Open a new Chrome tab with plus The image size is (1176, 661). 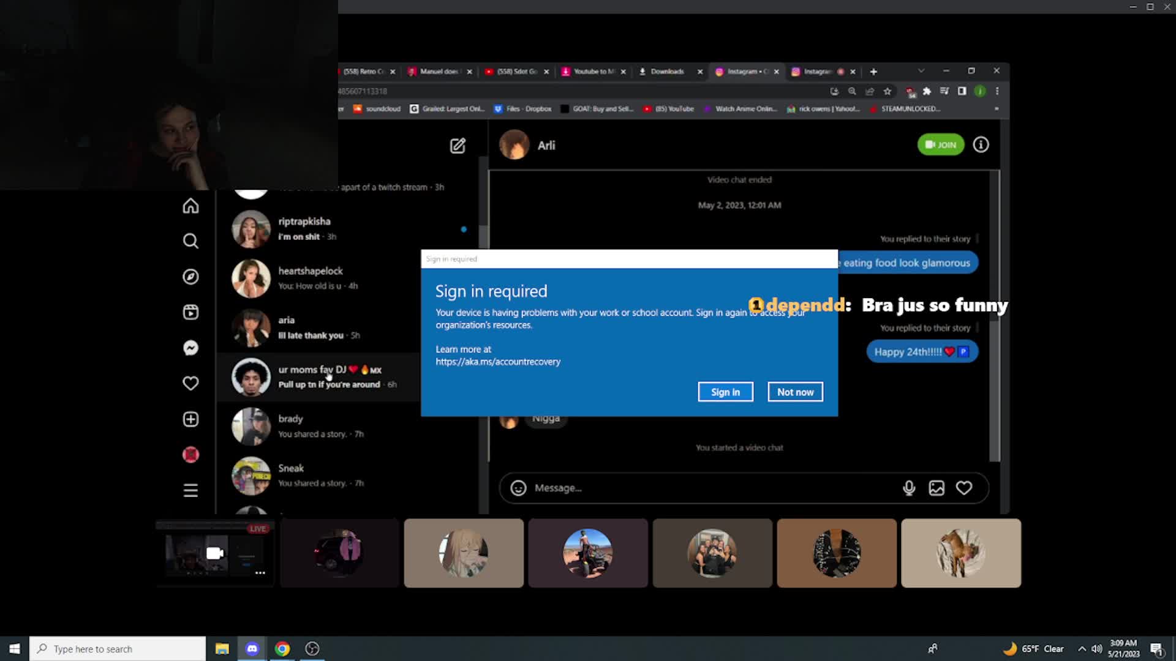coord(873,72)
